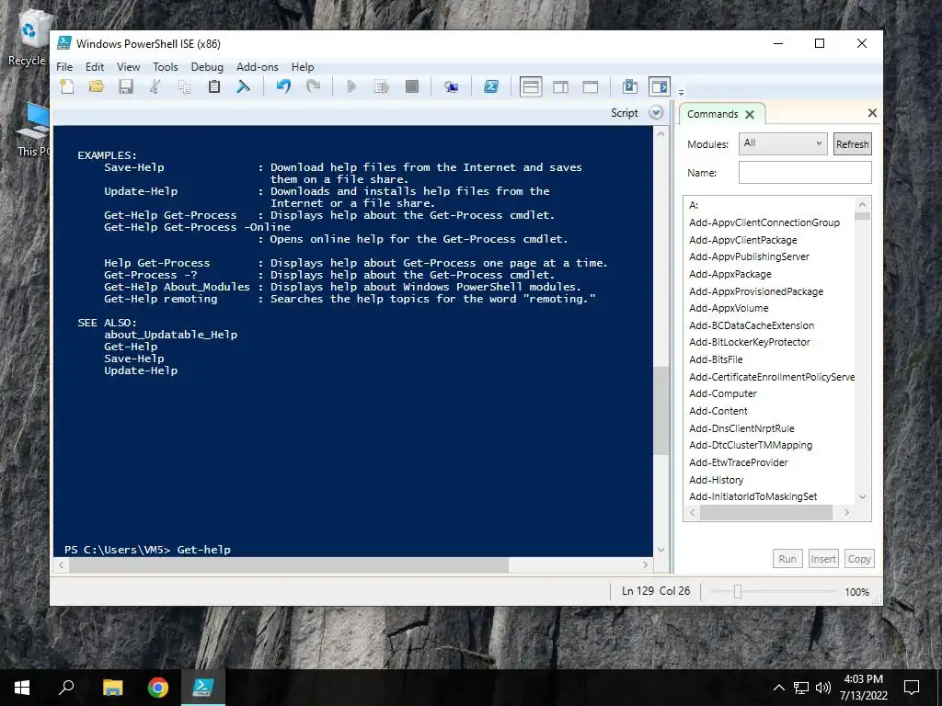
Task: Click the Name input field
Action: pos(804,172)
